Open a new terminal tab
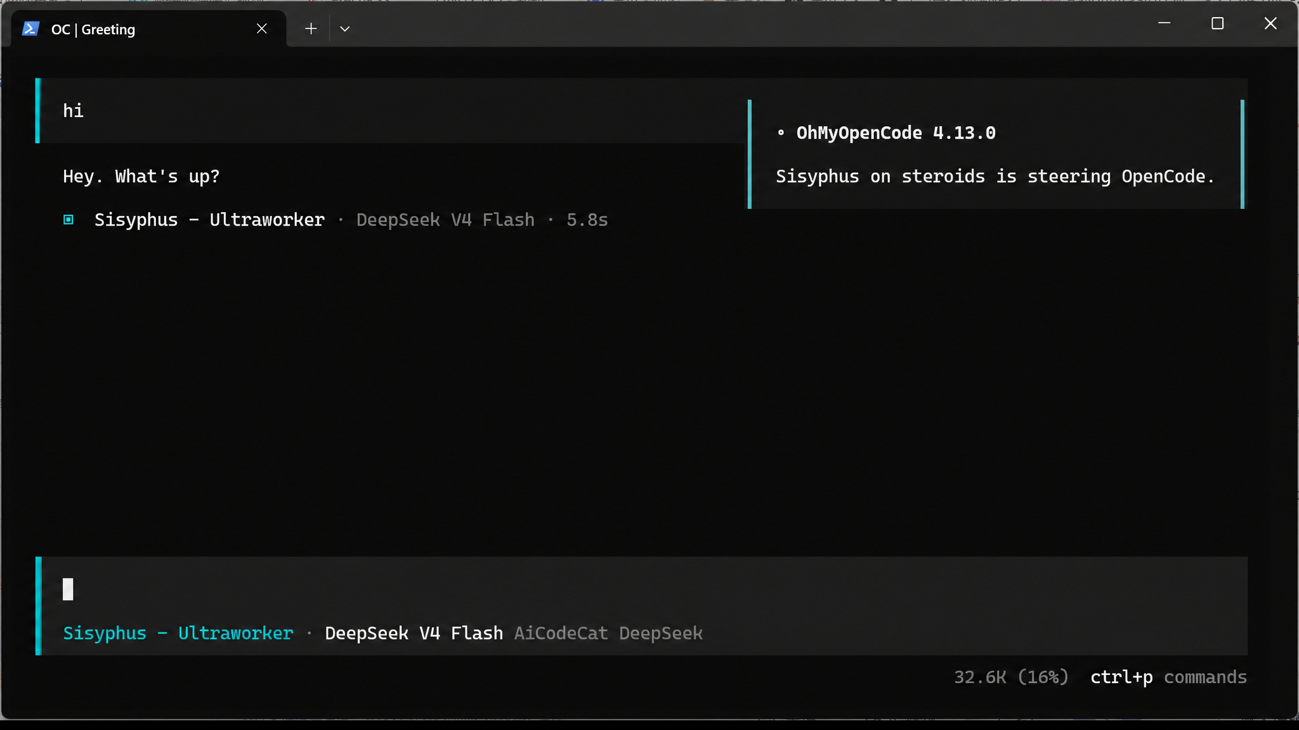This screenshot has height=730, width=1299. point(311,29)
